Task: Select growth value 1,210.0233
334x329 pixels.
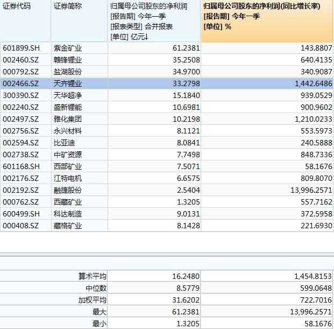Action: tap(314, 119)
